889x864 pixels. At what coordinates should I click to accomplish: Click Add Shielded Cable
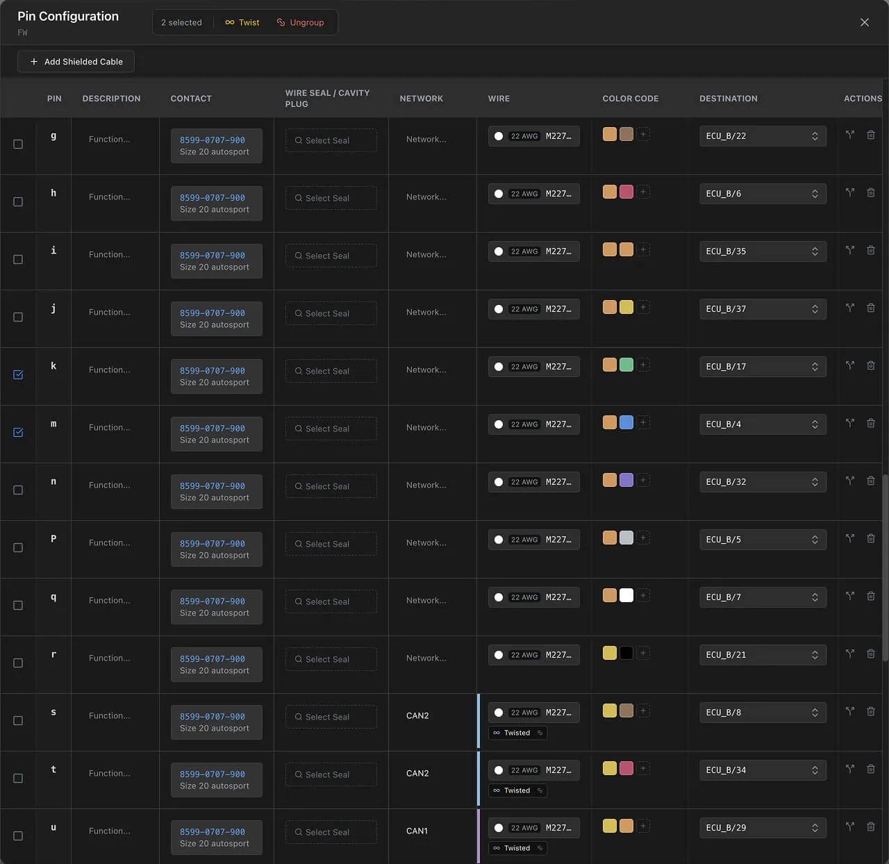[76, 62]
